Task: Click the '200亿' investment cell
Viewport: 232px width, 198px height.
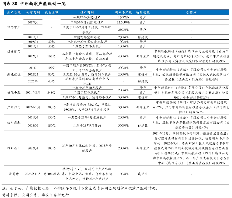Action: coord(51,107)
